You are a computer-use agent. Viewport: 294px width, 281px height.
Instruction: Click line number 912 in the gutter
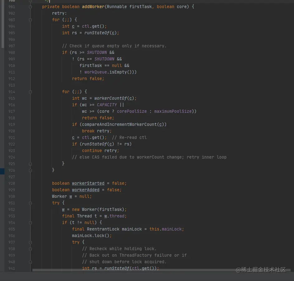(x=12, y=79)
